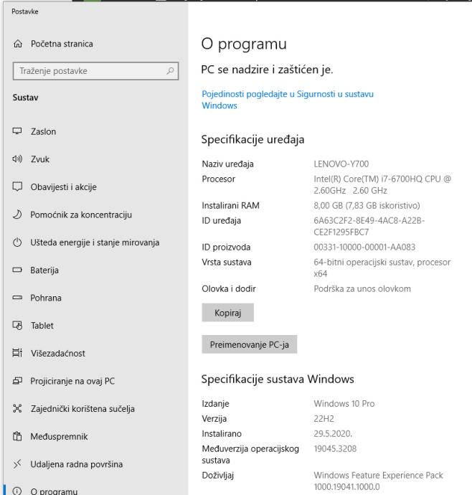Open Pojedinosti pogledajte u Sigurnosti link
The width and height of the screenshot is (472, 495).
[x=288, y=100]
